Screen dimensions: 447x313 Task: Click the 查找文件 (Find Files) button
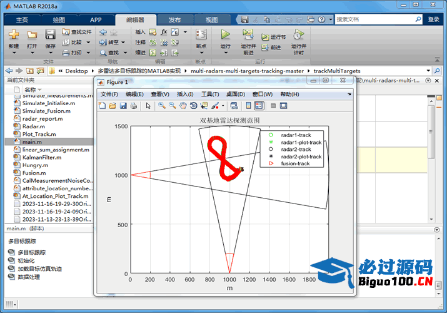(x=78, y=31)
